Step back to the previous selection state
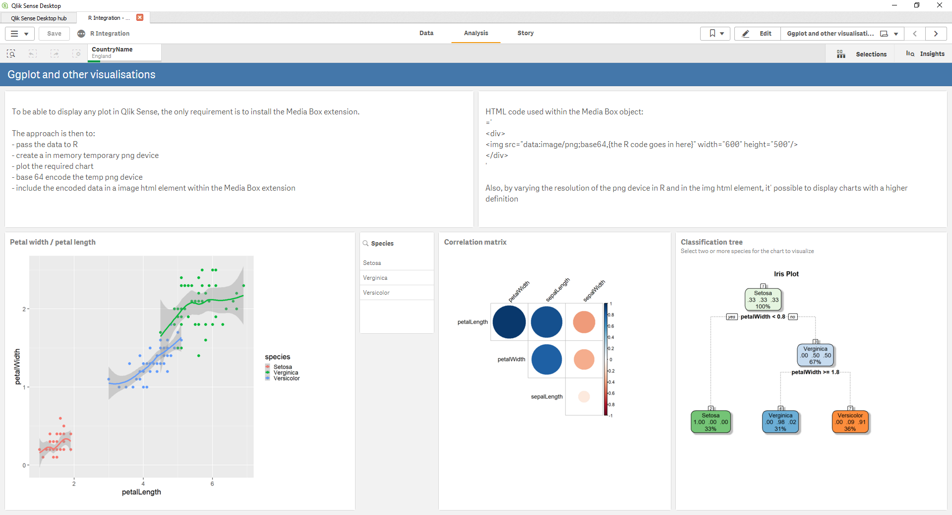 [x=33, y=53]
